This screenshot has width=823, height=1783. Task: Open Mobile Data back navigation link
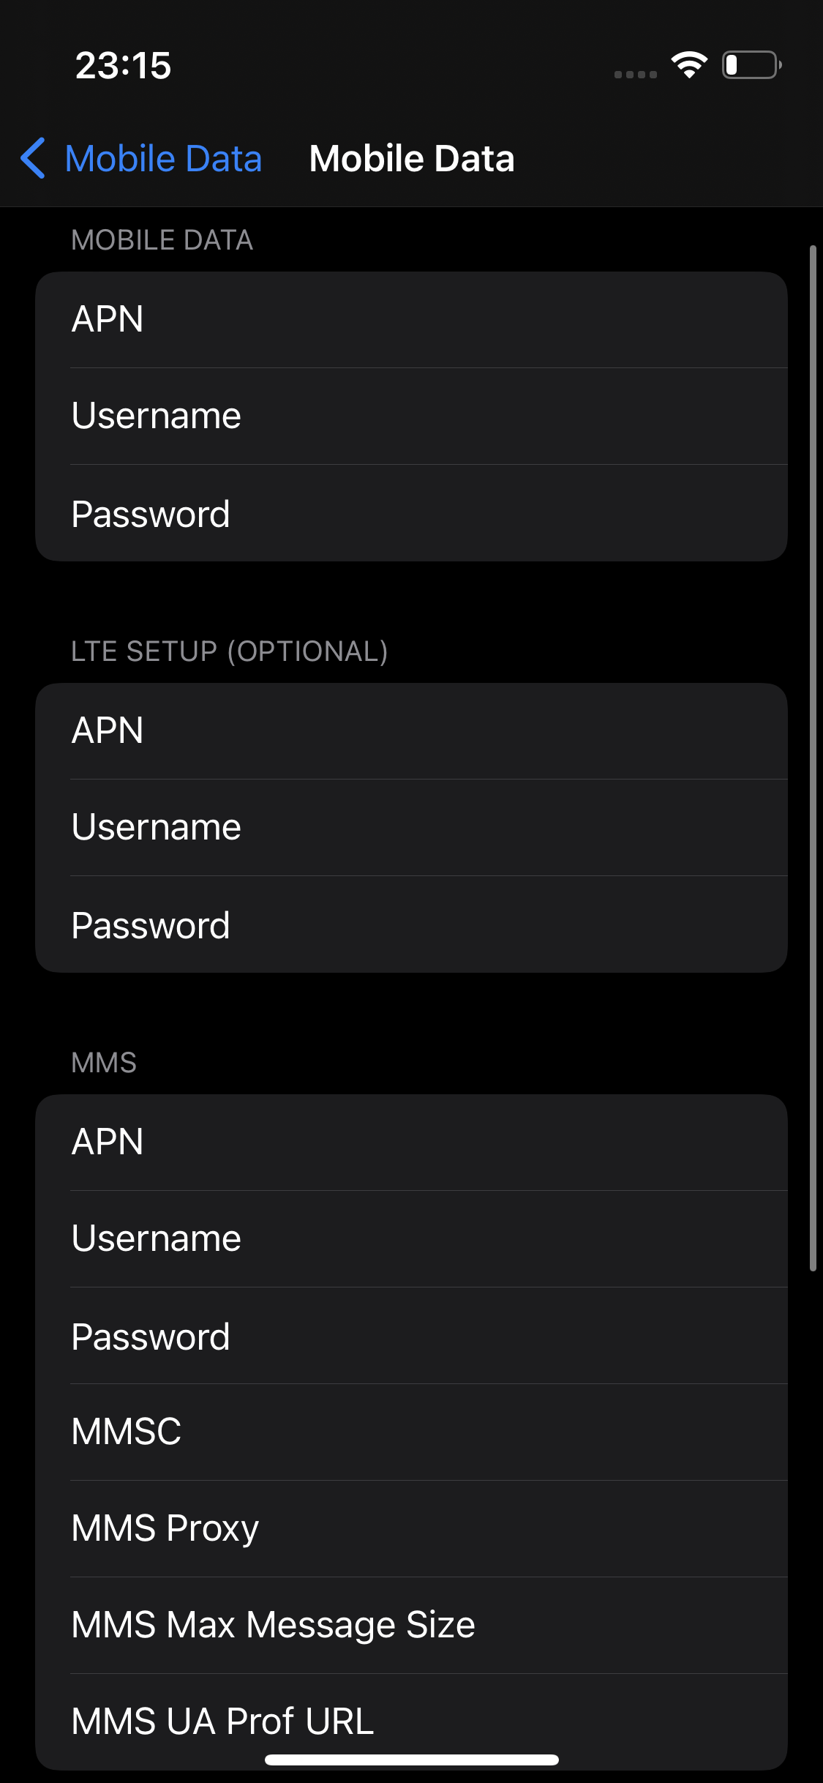coord(162,157)
